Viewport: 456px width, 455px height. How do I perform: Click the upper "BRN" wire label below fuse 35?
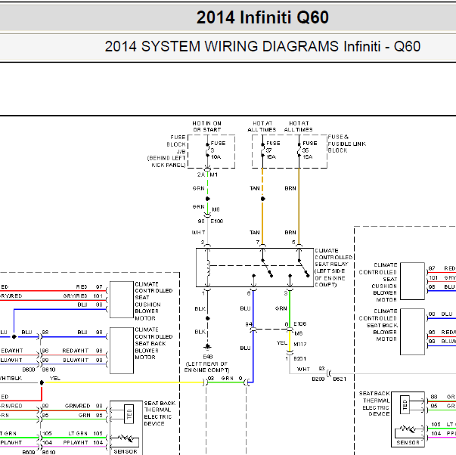[290, 188]
